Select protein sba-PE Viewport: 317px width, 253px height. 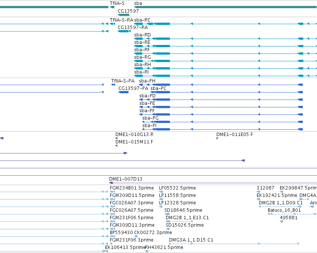(147, 103)
